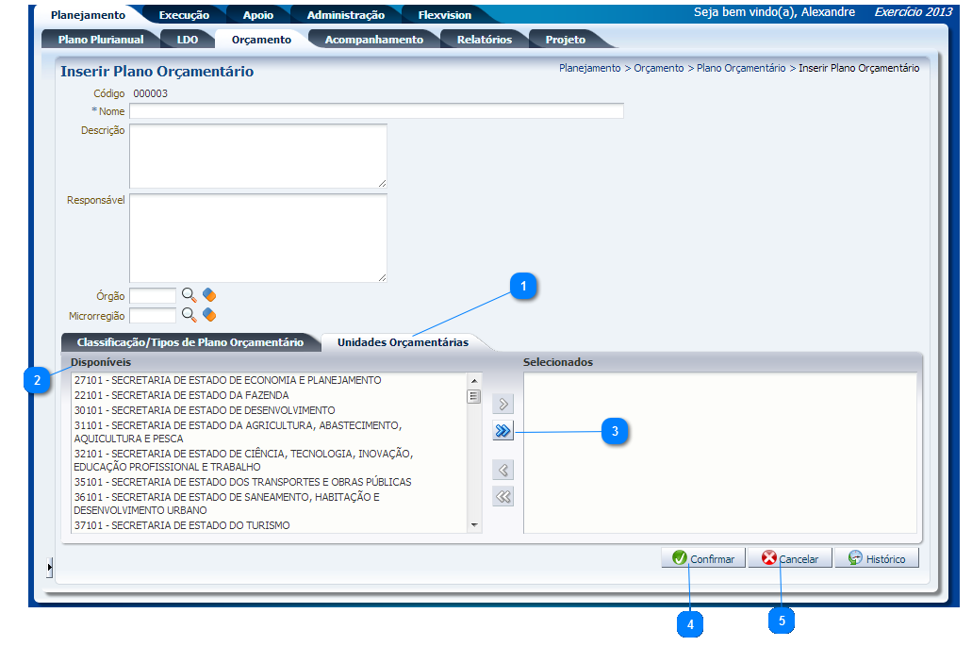
Task: Open the Execução main tab
Action: [184, 15]
